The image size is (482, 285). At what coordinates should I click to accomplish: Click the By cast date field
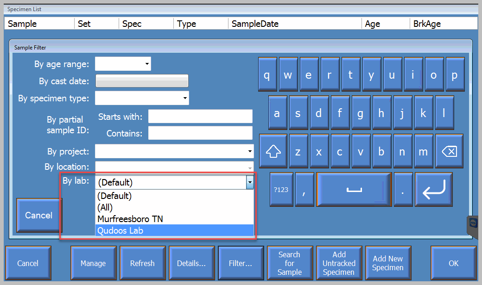142,81
